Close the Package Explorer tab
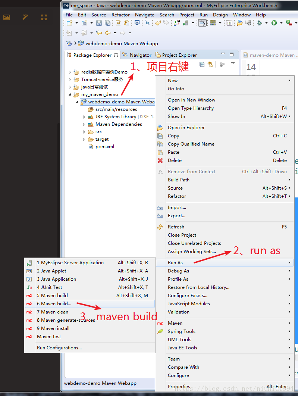The height and width of the screenshot is (396, 298). (x=116, y=55)
